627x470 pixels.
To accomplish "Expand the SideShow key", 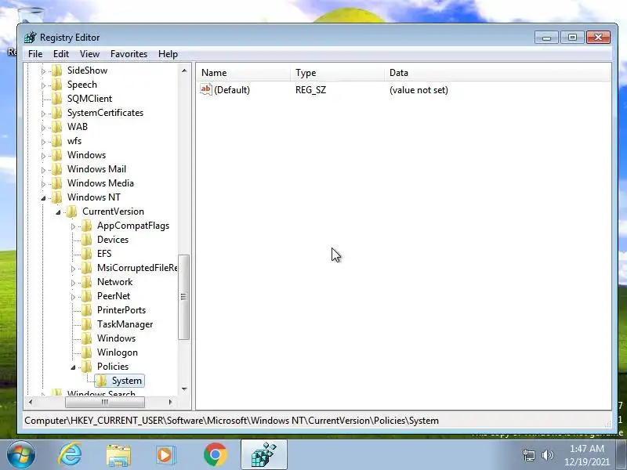I will (43, 71).
